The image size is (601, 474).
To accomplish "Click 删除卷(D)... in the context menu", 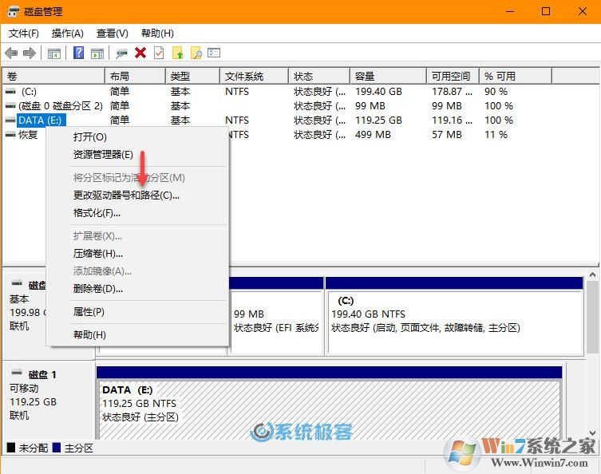I will [x=98, y=288].
